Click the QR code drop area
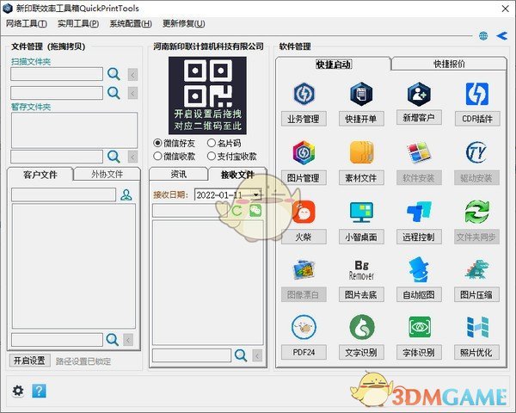The image size is (516, 413). click(x=207, y=96)
